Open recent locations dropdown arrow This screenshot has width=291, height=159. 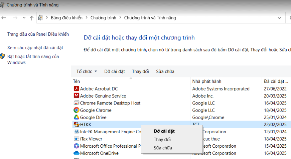[24, 18]
